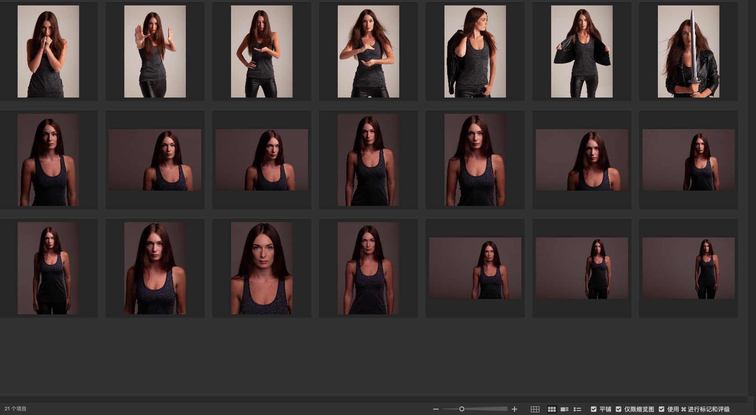Click the plus icon to enlarge thumbnails
This screenshot has height=415, width=756.
click(514, 409)
